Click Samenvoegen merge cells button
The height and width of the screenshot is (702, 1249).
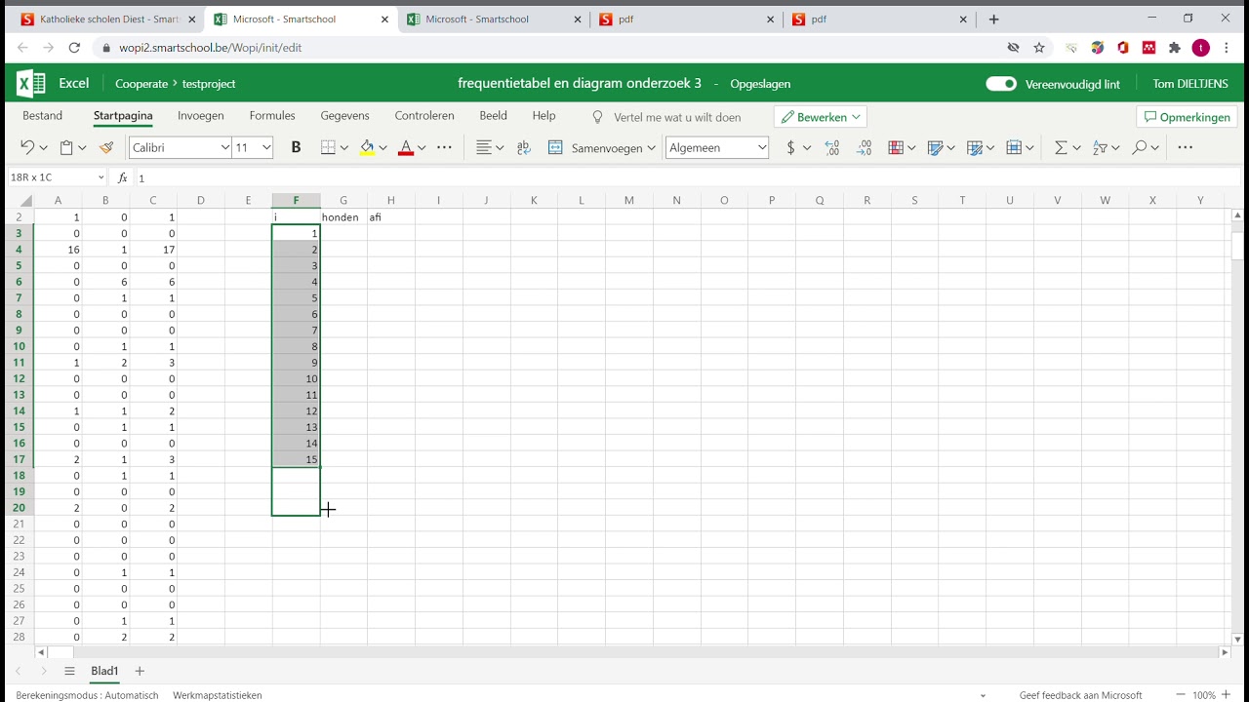pyautogui.click(x=601, y=147)
